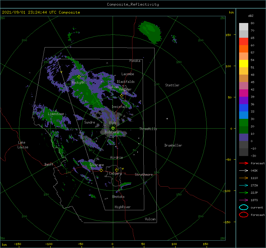Click the Sundre label
This screenshot has width=266, height=248.
90,122
